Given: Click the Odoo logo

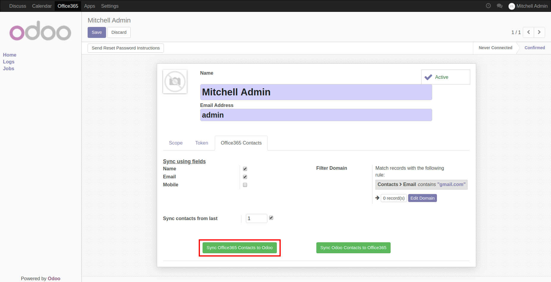Looking at the screenshot, I should coord(40,31).
